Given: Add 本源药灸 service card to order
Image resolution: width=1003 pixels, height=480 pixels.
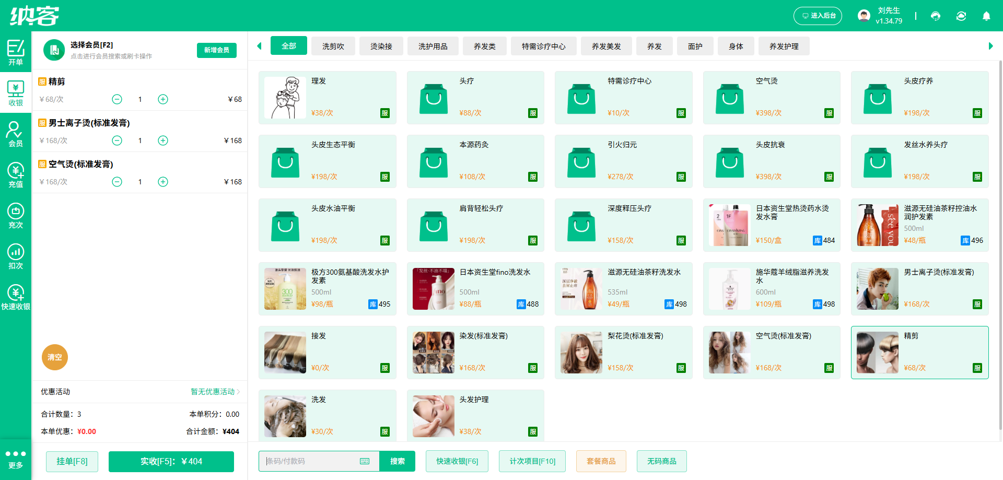Looking at the screenshot, I should tap(475, 161).
